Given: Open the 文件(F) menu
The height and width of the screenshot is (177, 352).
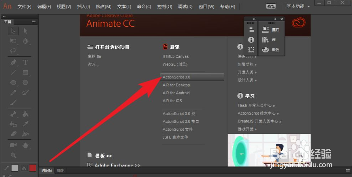Looking at the screenshot, I should click(24, 6).
